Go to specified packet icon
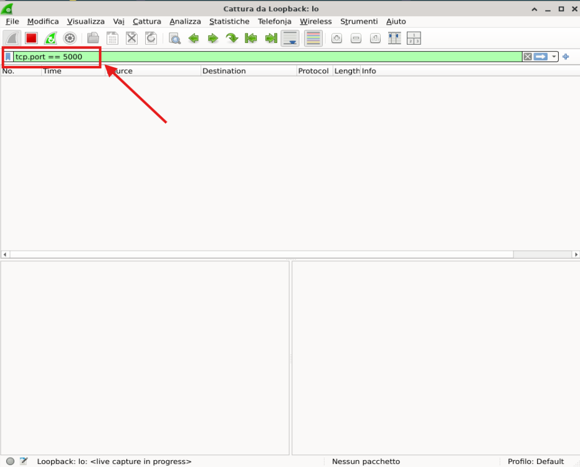The height and width of the screenshot is (467, 580). 232,38
